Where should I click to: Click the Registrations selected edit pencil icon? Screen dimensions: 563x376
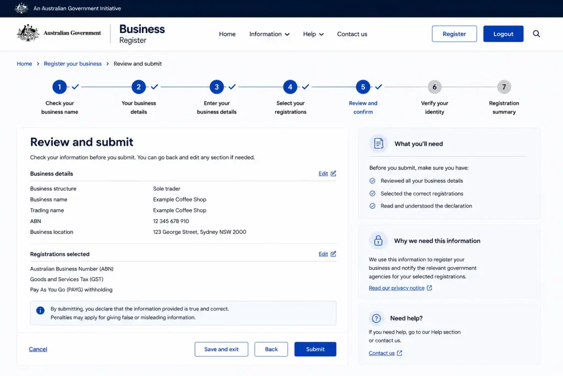tap(333, 254)
